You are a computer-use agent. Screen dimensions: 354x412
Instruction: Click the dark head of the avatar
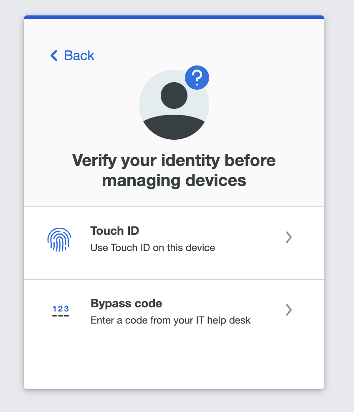coord(174,95)
